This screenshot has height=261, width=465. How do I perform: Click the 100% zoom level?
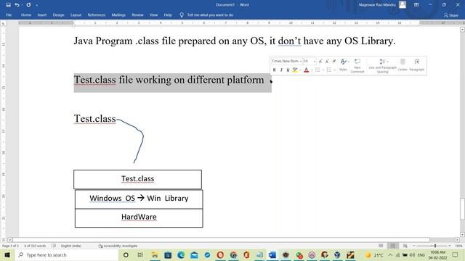pos(458,246)
